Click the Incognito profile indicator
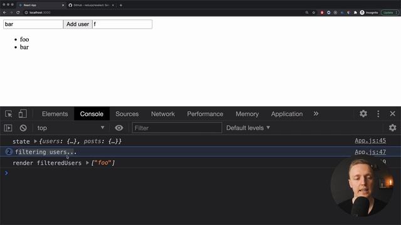This screenshot has width=401, height=225. tap(369, 12)
